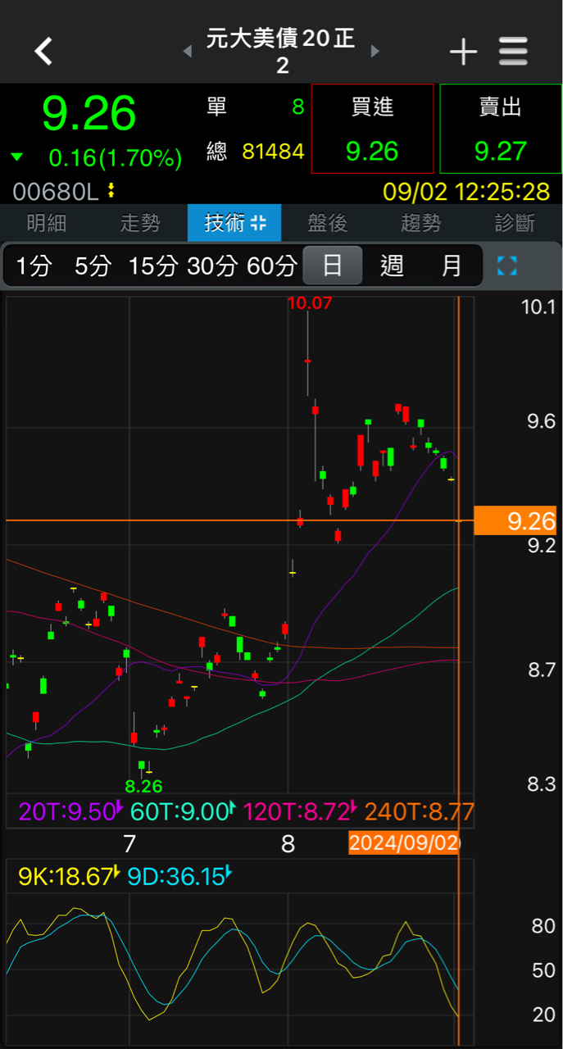Go to next stock with right triangle

(x=375, y=51)
